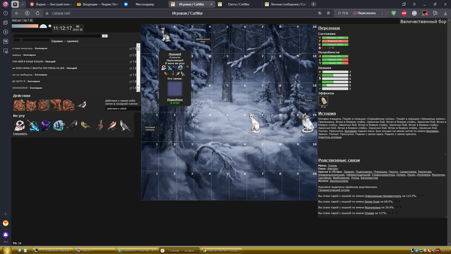Select the blue crystal sword item
This screenshot has height=254, width=451.
[x=34, y=126]
